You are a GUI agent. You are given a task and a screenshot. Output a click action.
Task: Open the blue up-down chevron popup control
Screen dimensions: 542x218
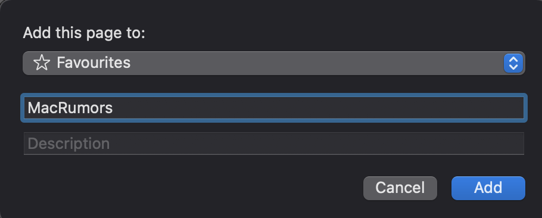point(513,63)
